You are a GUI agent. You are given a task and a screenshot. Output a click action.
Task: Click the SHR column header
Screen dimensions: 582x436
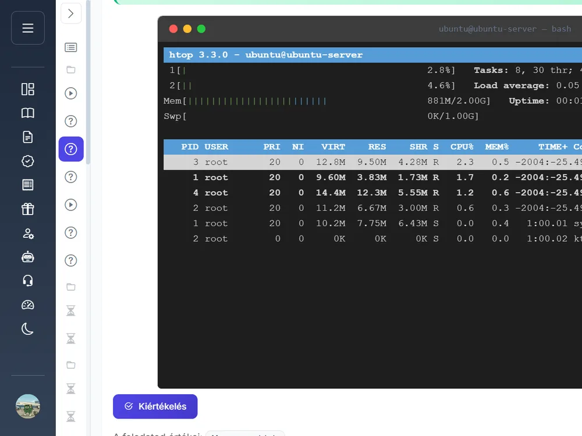[x=418, y=147]
